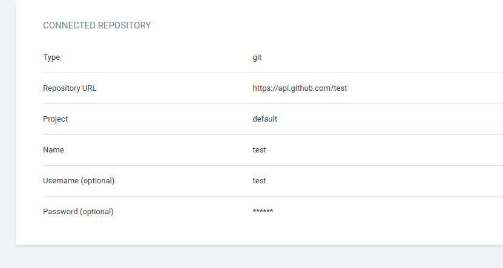The height and width of the screenshot is (268, 503).
Task: Select the 'git' type value
Action: pos(257,57)
